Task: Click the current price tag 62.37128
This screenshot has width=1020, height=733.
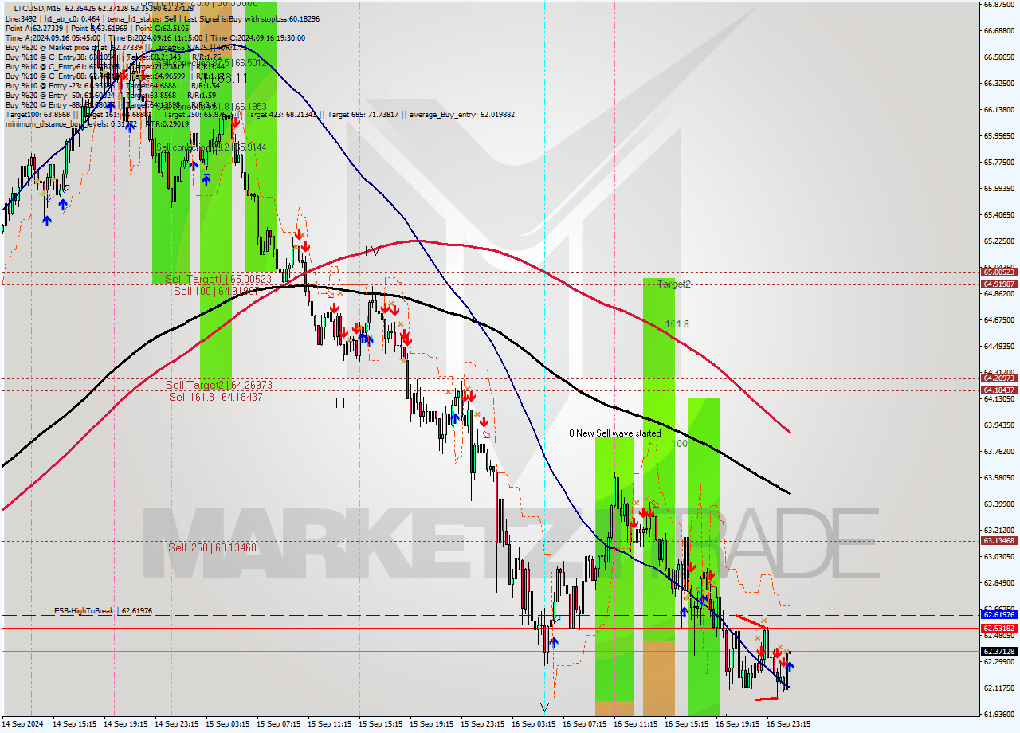Action: (998, 651)
